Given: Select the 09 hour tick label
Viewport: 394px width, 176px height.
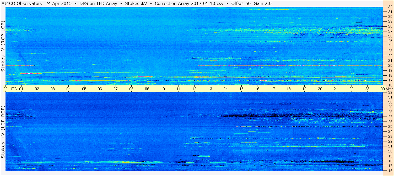Looking at the screenshot, I should pyautogui.click(x=147, y=89).
